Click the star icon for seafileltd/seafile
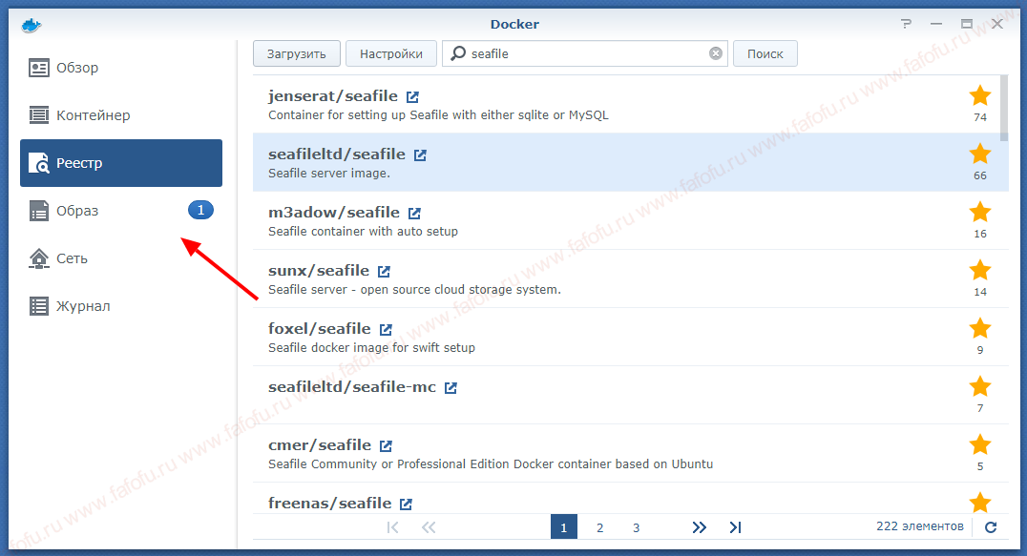This screenshot has width=1027, height=556. (980, 154)
